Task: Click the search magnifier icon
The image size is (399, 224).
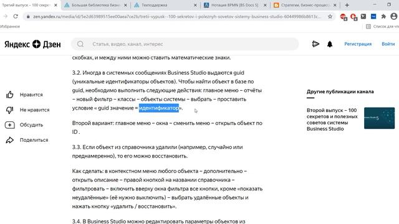Action: (80, 44)
